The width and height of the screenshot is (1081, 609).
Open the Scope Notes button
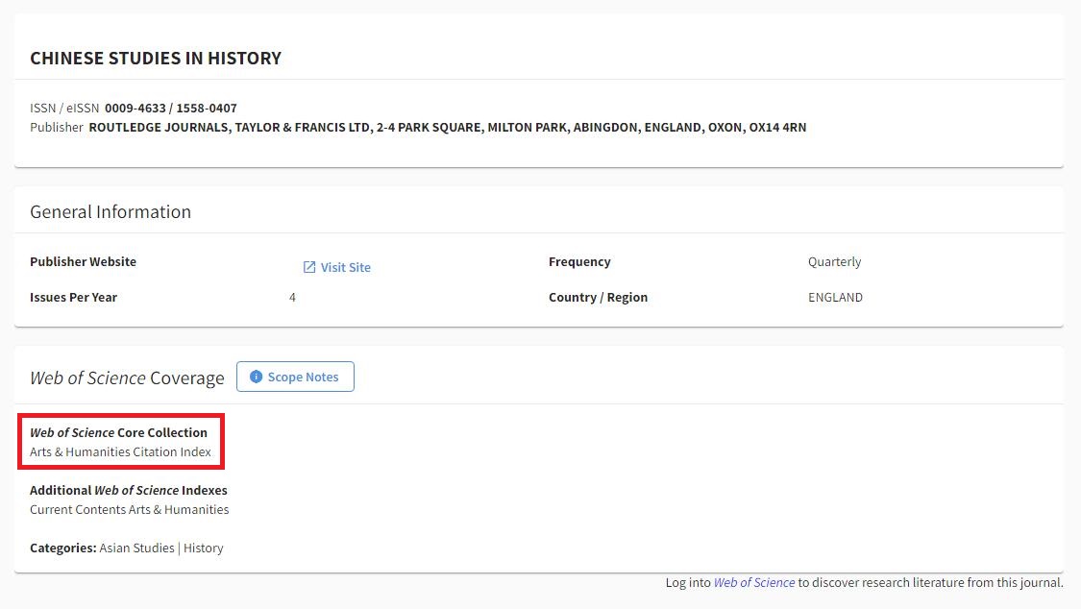click(x=295, y=377)
